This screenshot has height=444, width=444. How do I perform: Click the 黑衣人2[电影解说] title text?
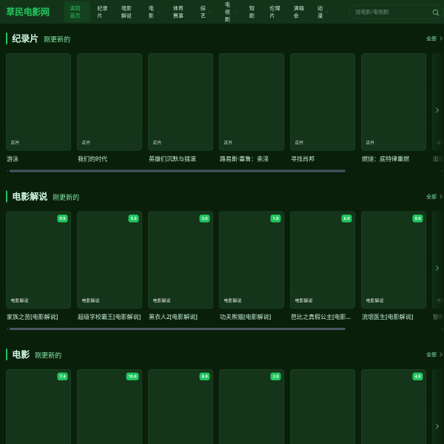pyautogui.click(x=173, y=317)
